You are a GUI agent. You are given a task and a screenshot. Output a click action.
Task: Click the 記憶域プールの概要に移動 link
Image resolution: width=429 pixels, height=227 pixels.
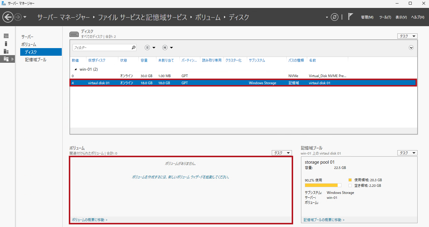324,220
